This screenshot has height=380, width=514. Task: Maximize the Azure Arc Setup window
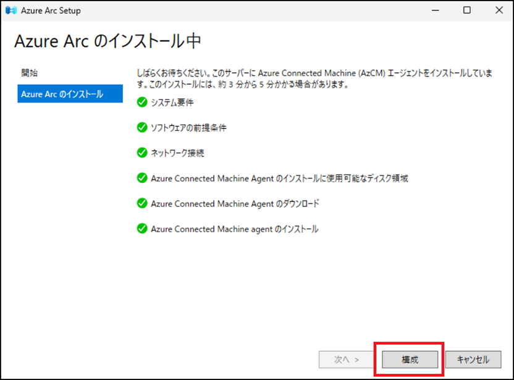click(x=467, y=11)
